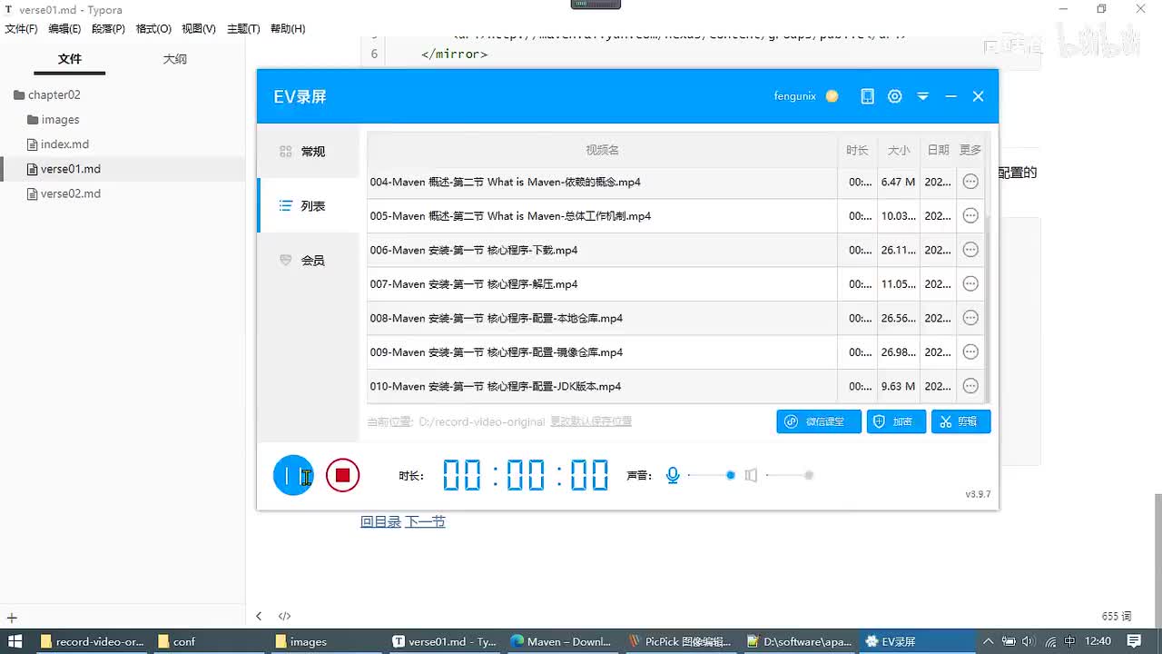Viewport: 1162px width, 654px height.
Task: Click the fengunix user name
Action: pyautogui.click(x=794, y=96)
